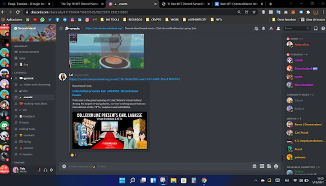Screen dimensions: 326x186
Task: Open the CRYPTO bookmarks folder
Action: point(154,20)
